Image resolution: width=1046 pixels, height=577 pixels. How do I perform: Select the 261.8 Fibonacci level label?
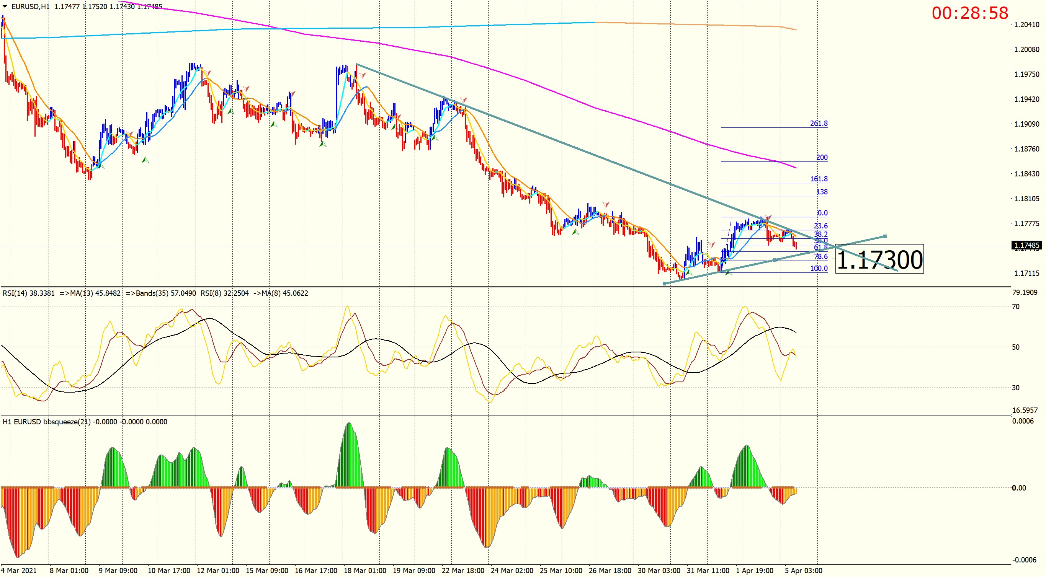coord(818,123)
